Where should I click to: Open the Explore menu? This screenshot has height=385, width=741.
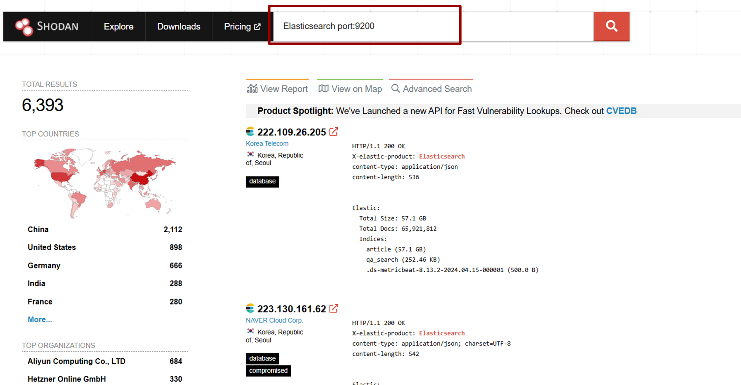[x=118, y=27]
